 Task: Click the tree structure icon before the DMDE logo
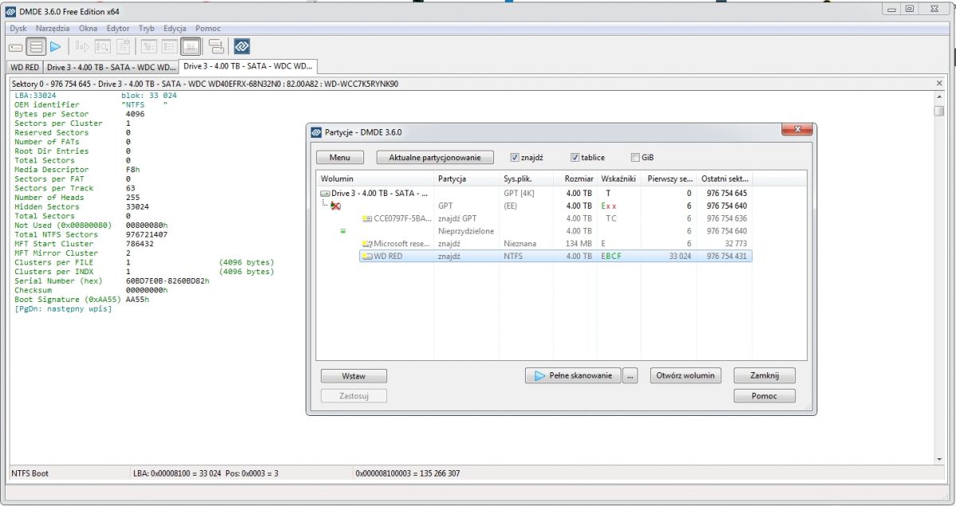pyautogui.click(x=217, y=47)
